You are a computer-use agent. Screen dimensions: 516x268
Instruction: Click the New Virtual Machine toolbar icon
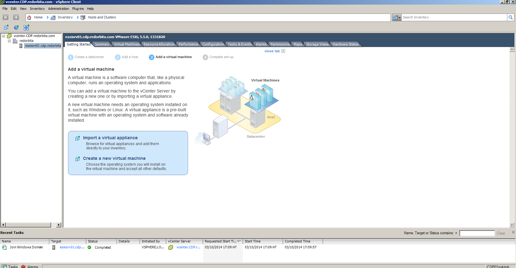pos(6,27)
